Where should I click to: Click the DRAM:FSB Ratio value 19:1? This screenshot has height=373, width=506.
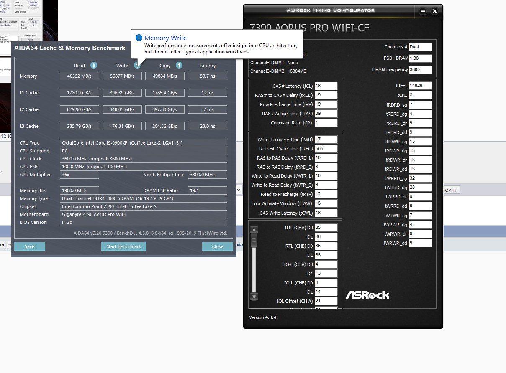click(208, 190)
